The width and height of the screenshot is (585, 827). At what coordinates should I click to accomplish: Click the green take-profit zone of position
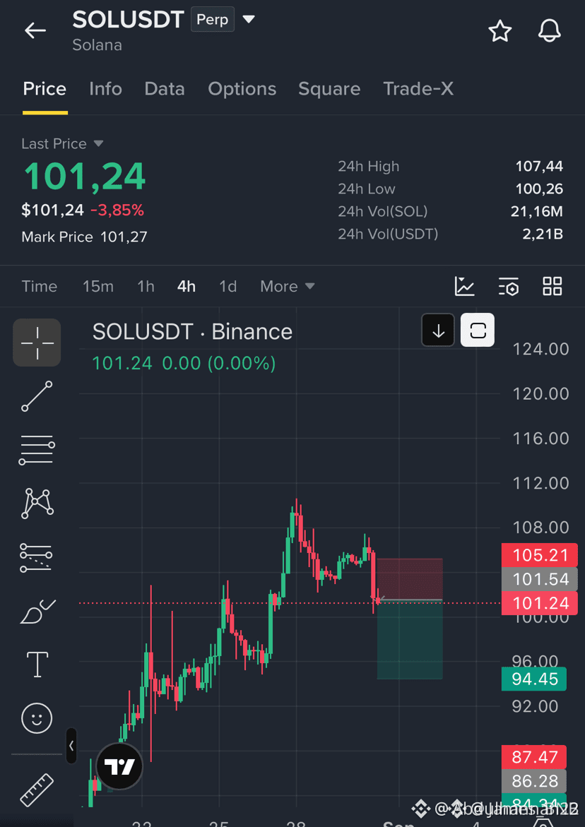tap(410, 639)
